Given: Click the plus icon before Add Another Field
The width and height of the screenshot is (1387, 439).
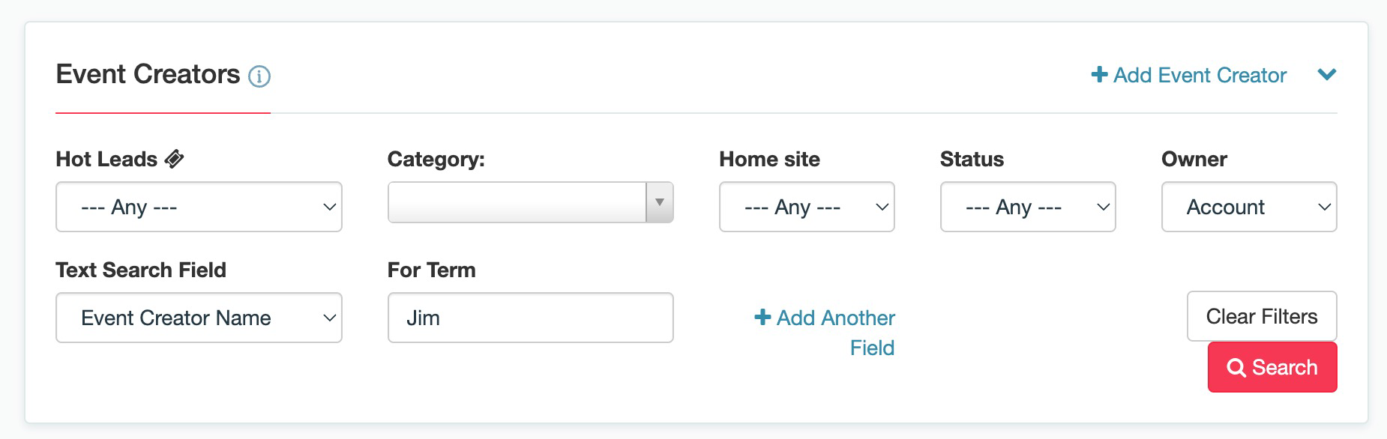Looking at the screenshot, I should coord(762,318).
